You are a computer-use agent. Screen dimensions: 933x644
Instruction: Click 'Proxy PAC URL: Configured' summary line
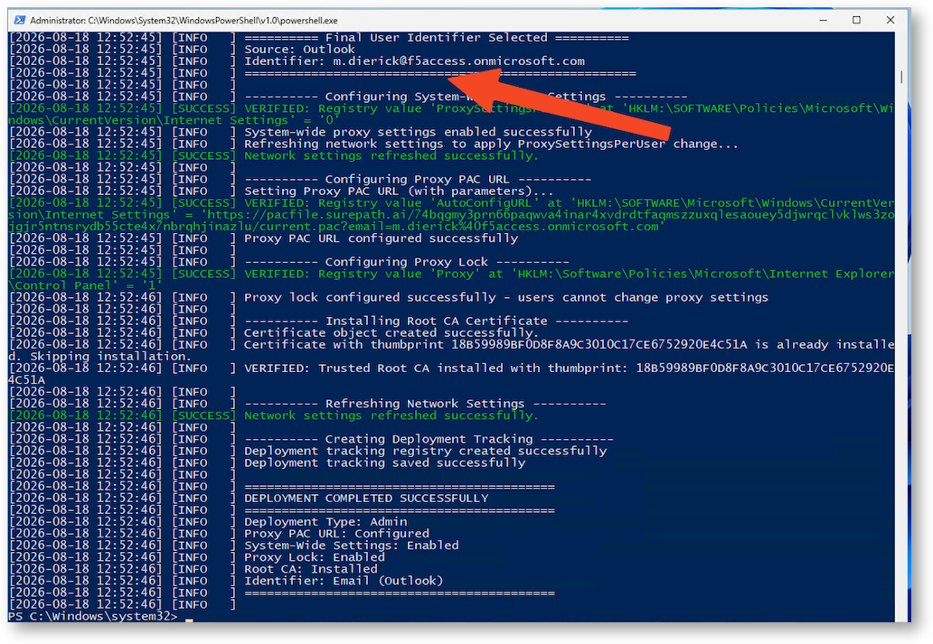tap(336, 534)
